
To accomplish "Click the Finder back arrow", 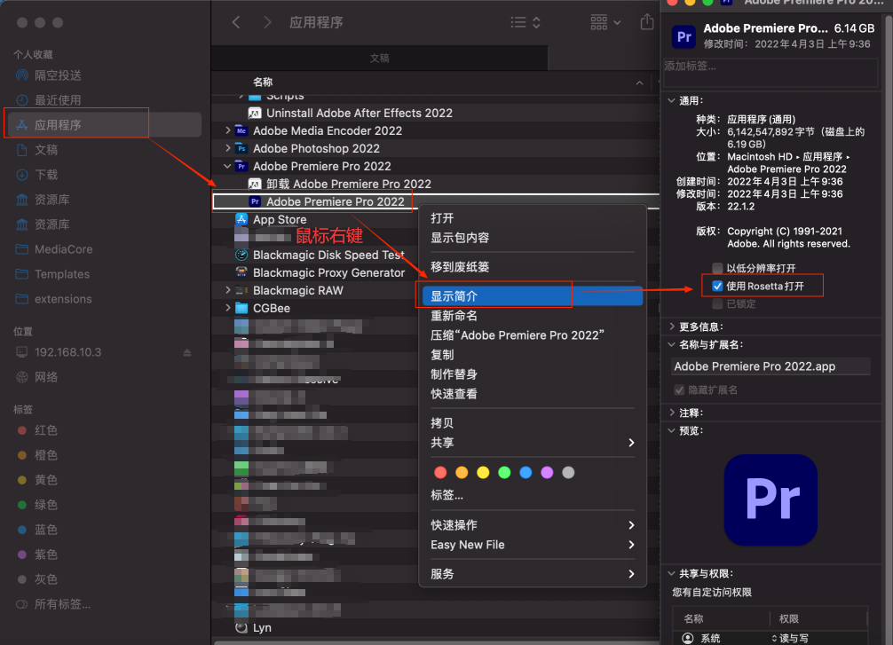I will pos(236,22).
